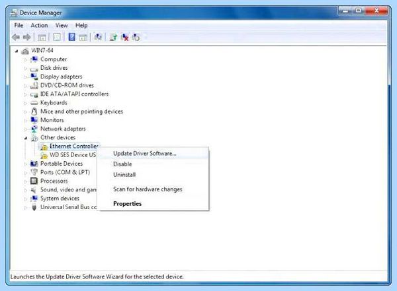Click the Ethernet Controller yellow warning icon
This screenshot has height=291, width=397.
[x=44, y=146]
